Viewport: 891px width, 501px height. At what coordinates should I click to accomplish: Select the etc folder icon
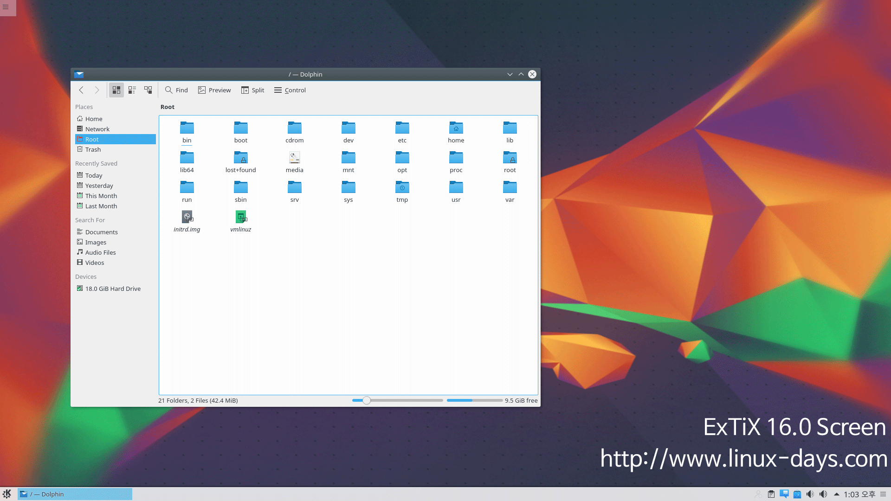click(x=402, y=128)
